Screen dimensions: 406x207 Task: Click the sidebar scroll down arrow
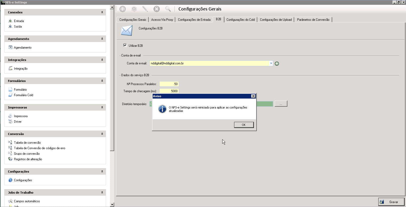[x=112, y=204]
